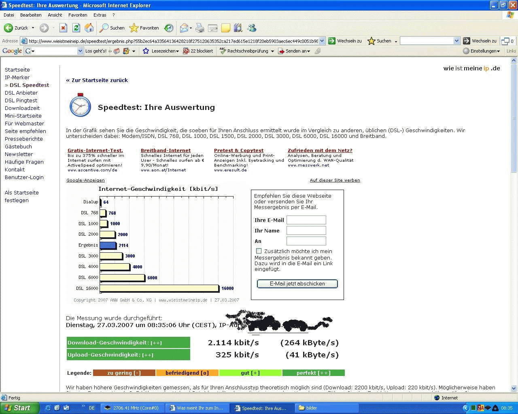Click the Ihre E-Mail input field
This screenshot has height=414, width=518.
[306, 220]
